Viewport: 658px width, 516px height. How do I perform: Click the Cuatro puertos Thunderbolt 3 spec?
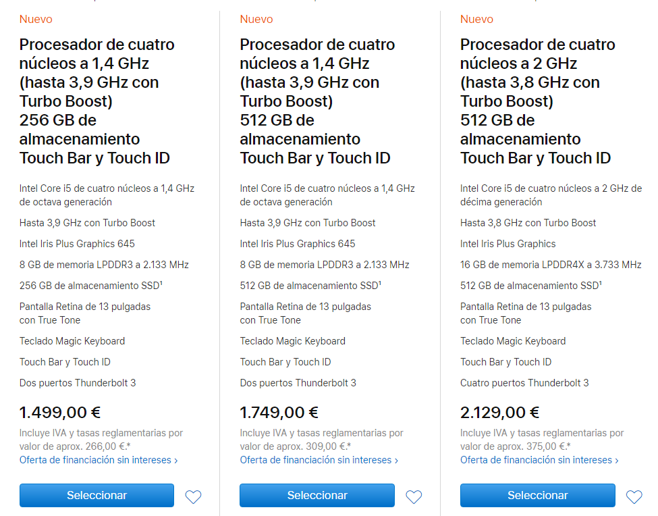[524, 383]
